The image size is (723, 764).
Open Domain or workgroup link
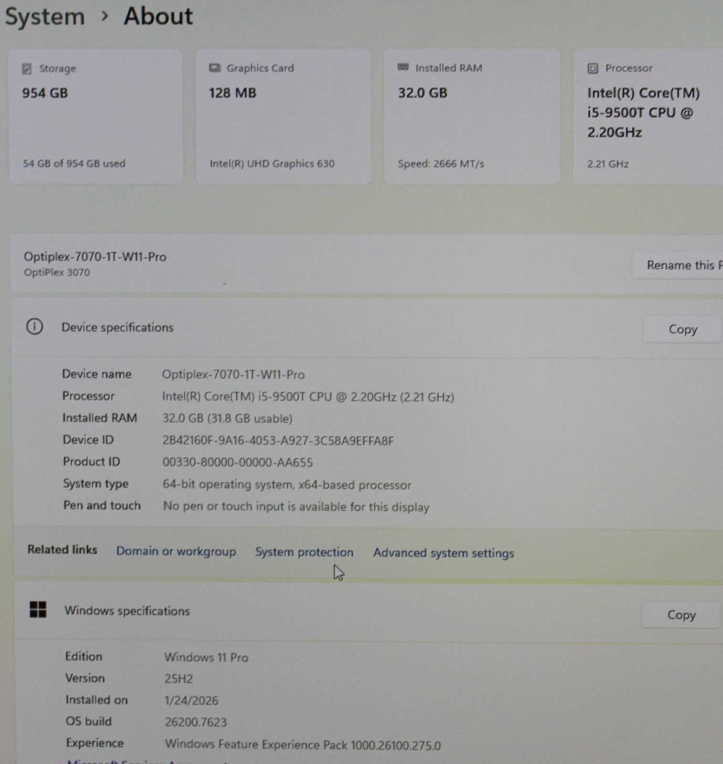coord(176,552)
